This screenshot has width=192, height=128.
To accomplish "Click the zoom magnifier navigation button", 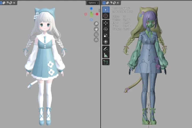I will tap(96, 24).
